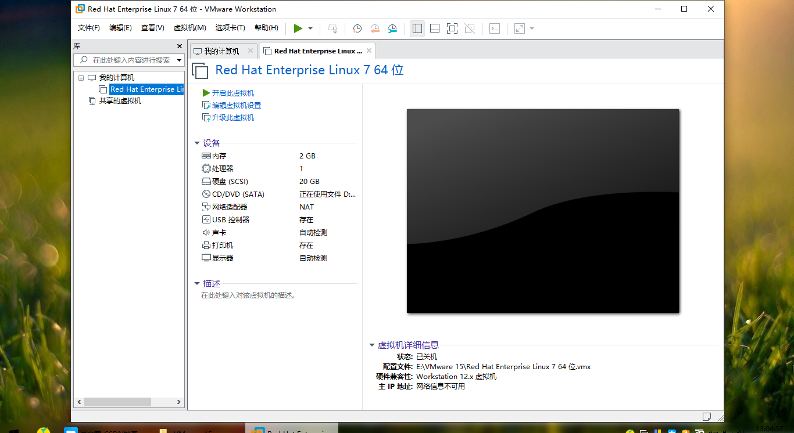Show or hide the thumbnail bar
This screenshot has height=433, width=794.
pyautogui.click(x=434, y=28)
